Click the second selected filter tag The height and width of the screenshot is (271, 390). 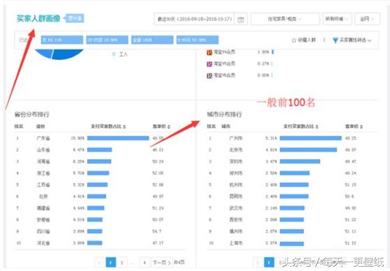point(107,40)
